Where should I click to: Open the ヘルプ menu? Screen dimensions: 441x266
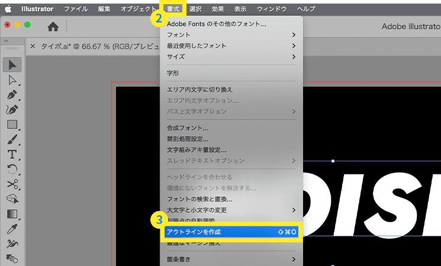coord(306,9)
